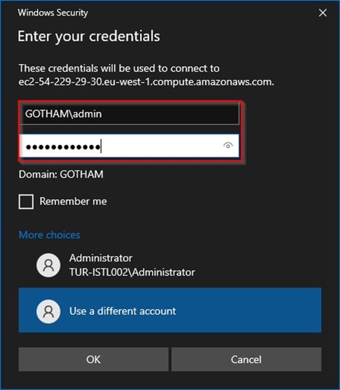
Task: Click inside the masked password field
Action: 129,146
